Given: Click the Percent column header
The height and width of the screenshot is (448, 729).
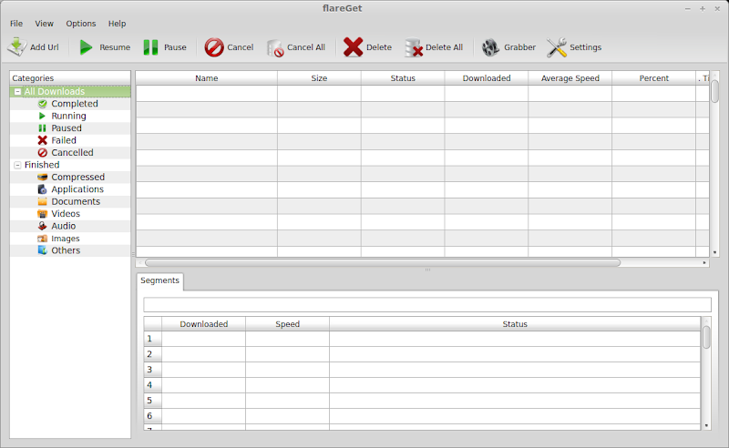Looking at the screenshot, I should coord(653,78).
